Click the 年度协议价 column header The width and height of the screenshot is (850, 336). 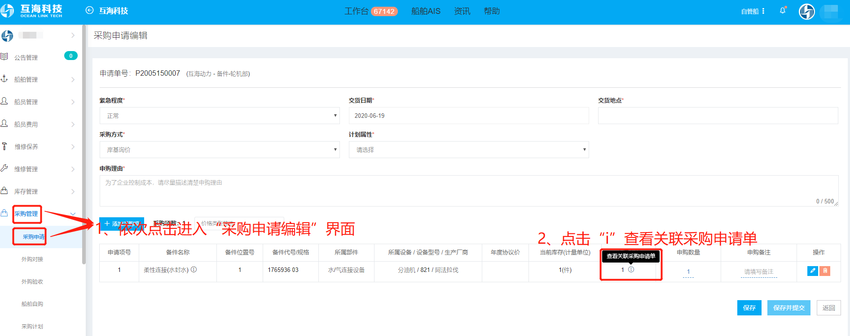point(505,253)
